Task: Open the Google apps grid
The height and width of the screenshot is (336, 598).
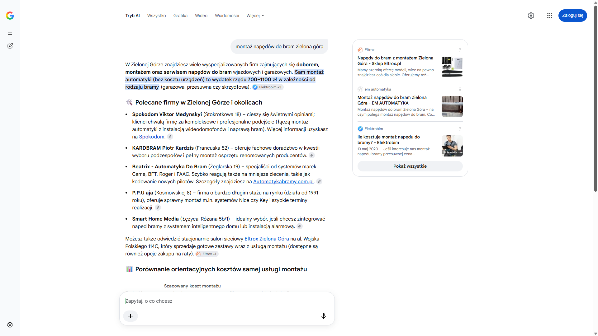Action: (x=550, y=16)
